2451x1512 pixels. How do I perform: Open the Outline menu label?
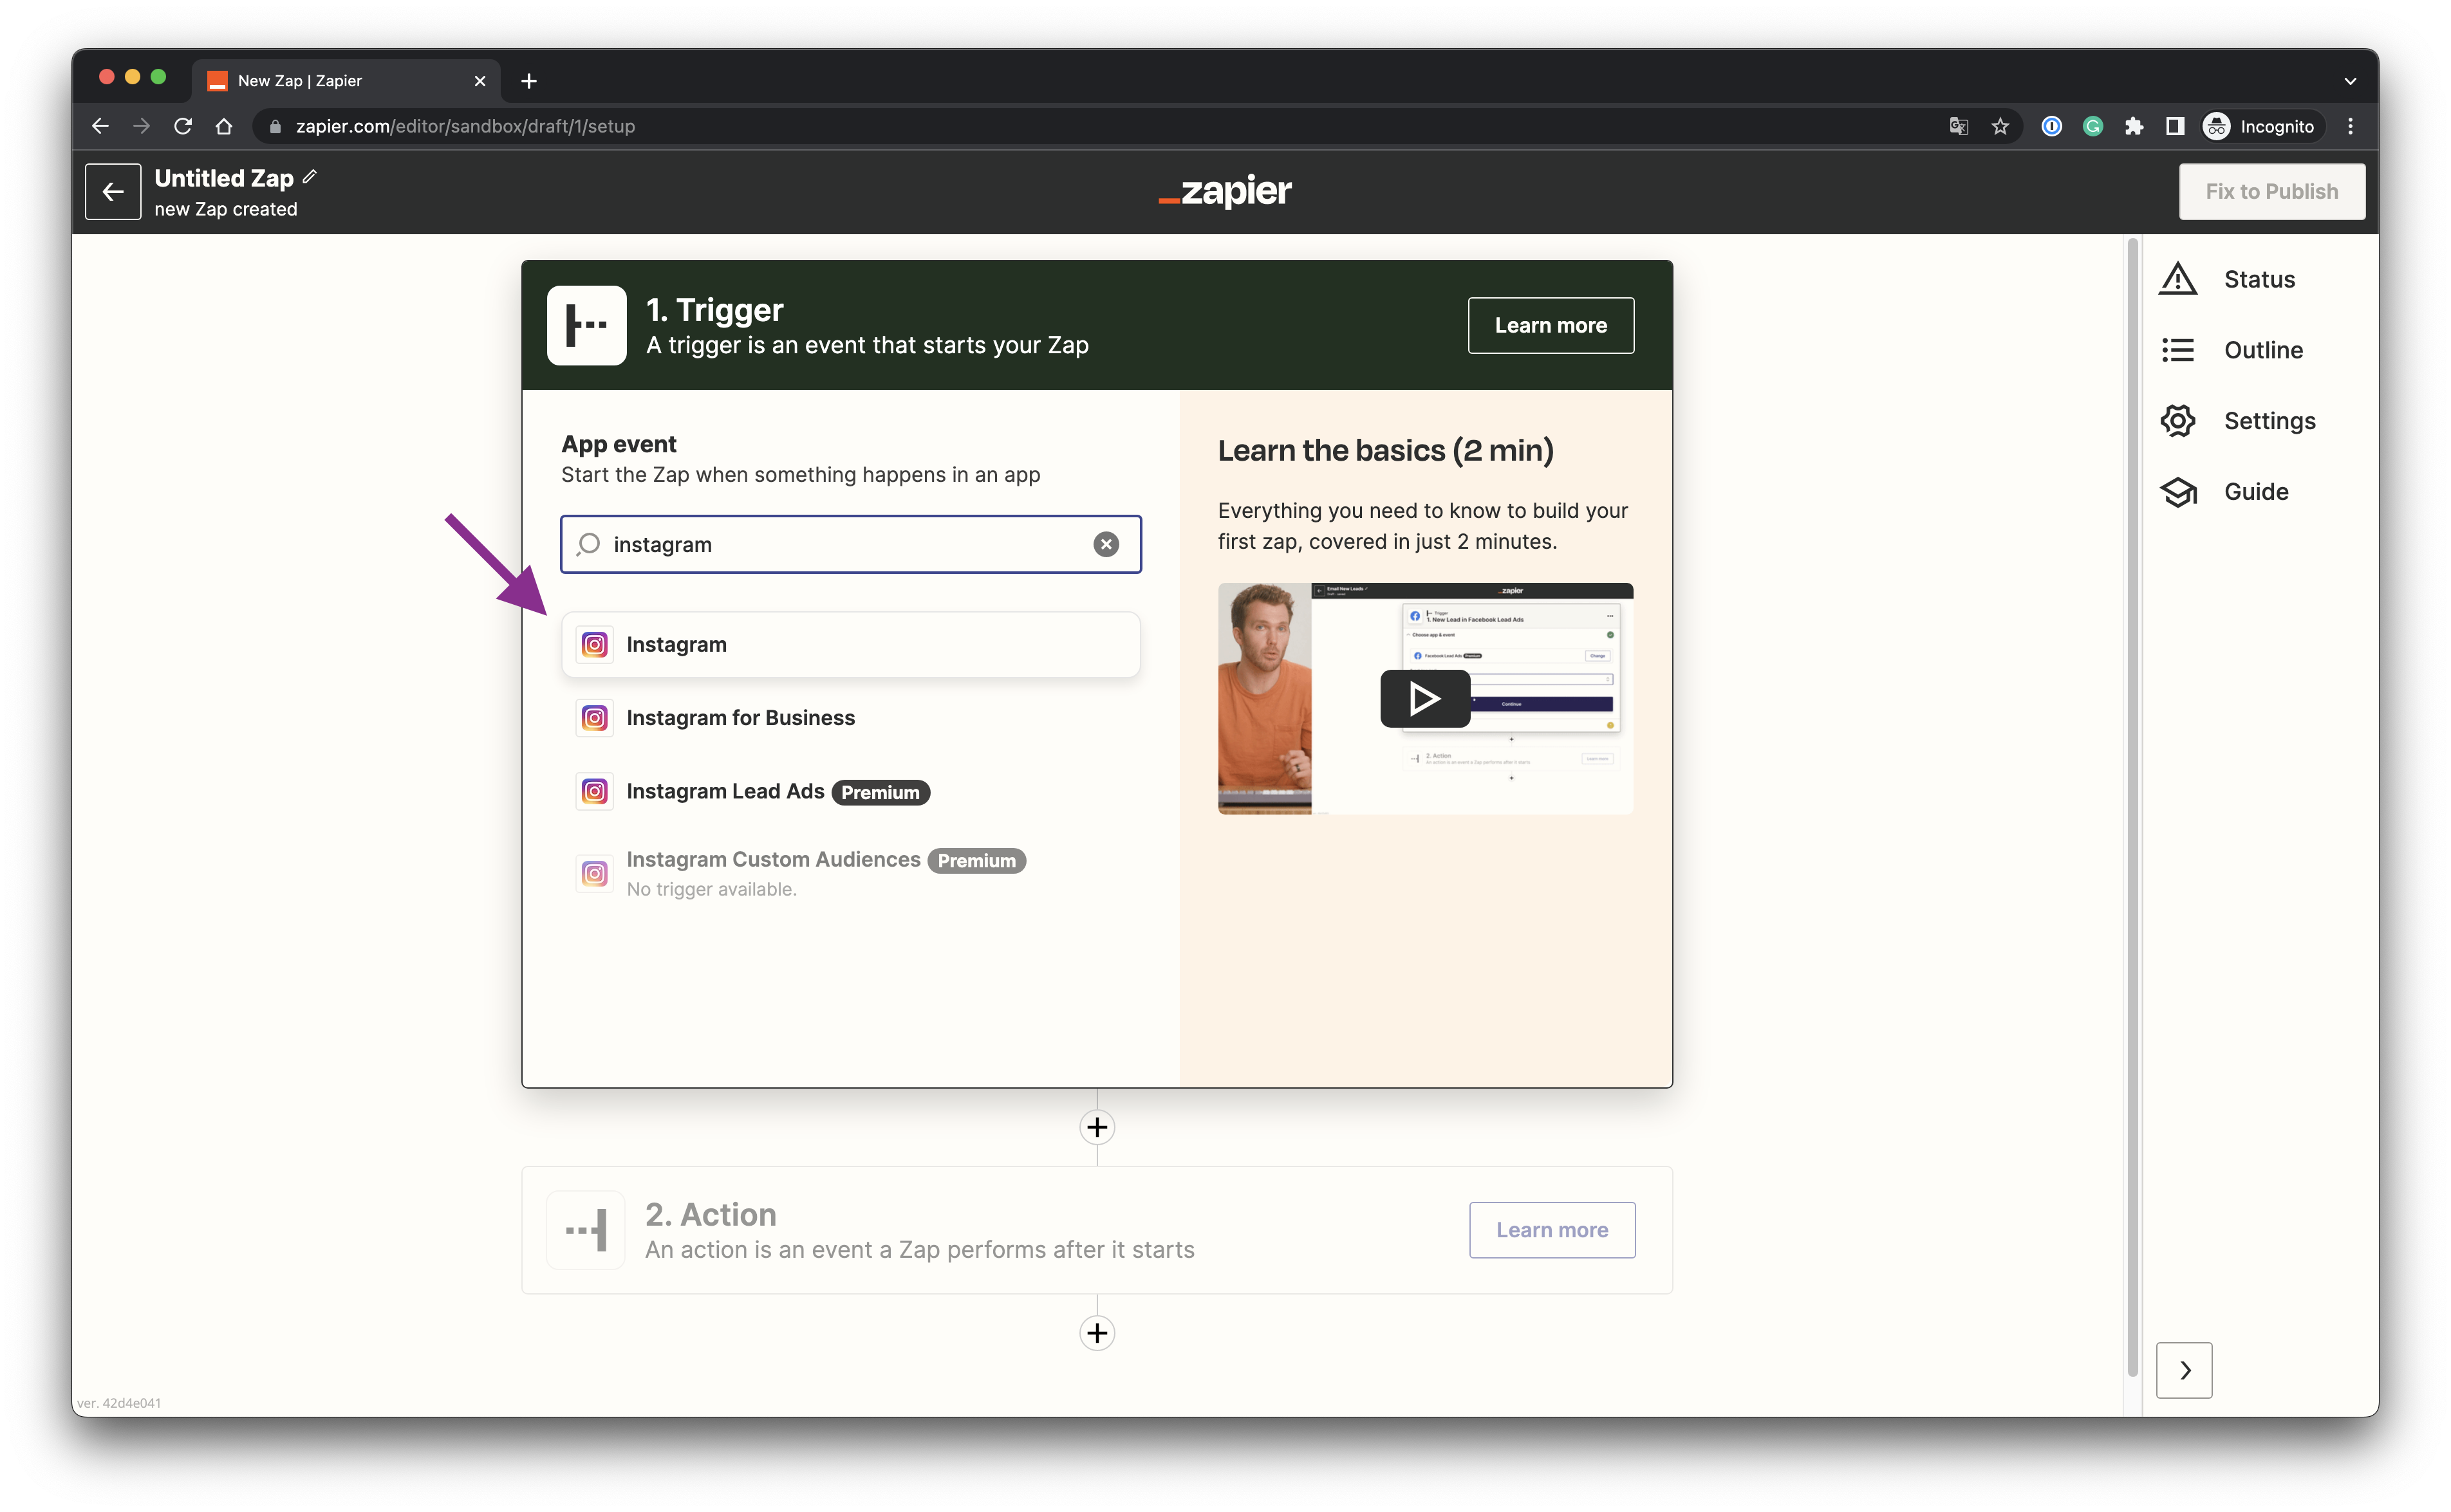pos(2263,350)
